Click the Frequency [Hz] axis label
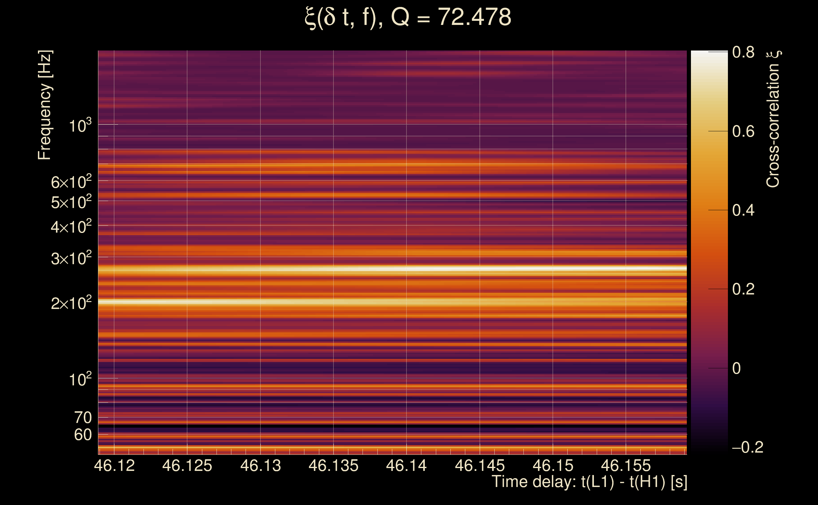The height and width of the screenshot is (505, 818). point(45,105)
